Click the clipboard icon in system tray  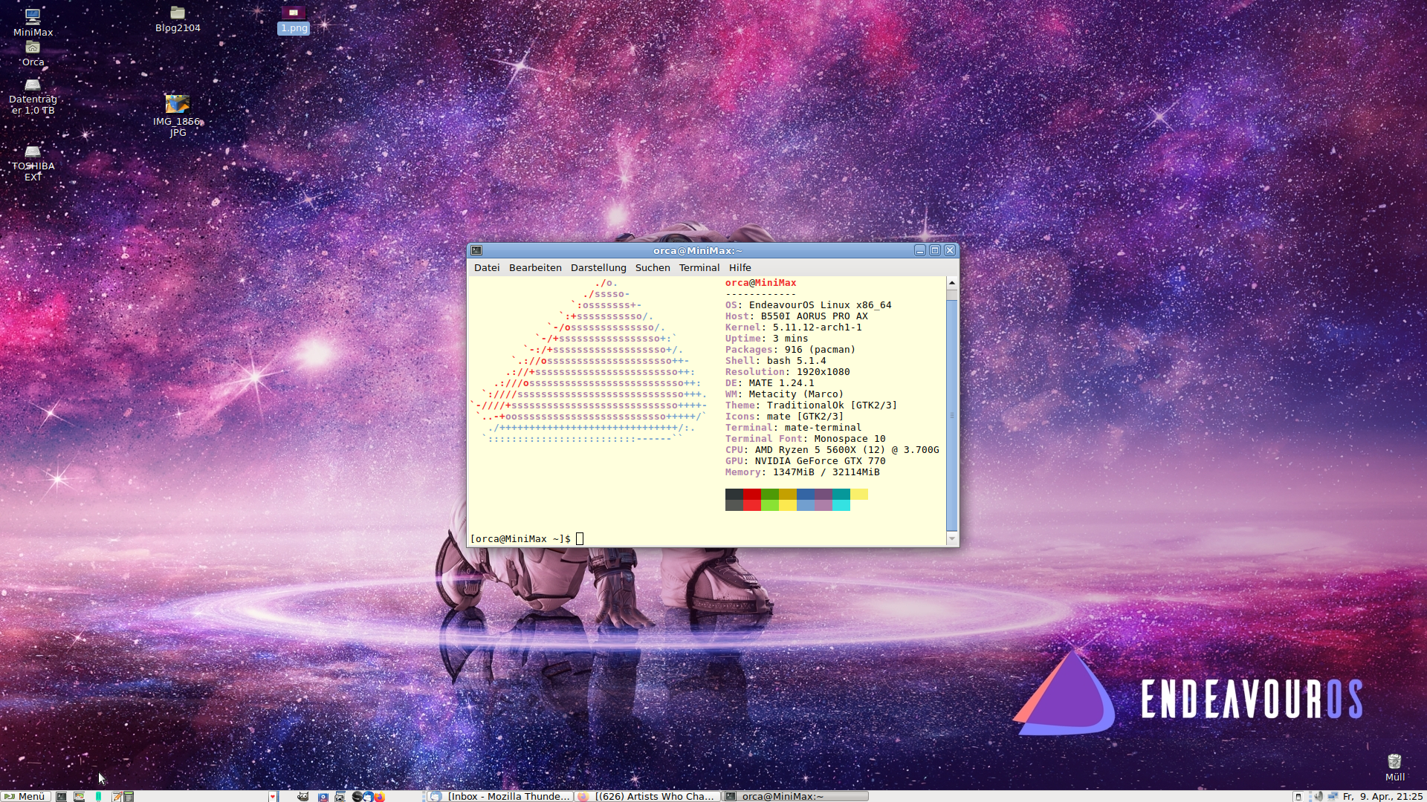(x=1298, y=796)
